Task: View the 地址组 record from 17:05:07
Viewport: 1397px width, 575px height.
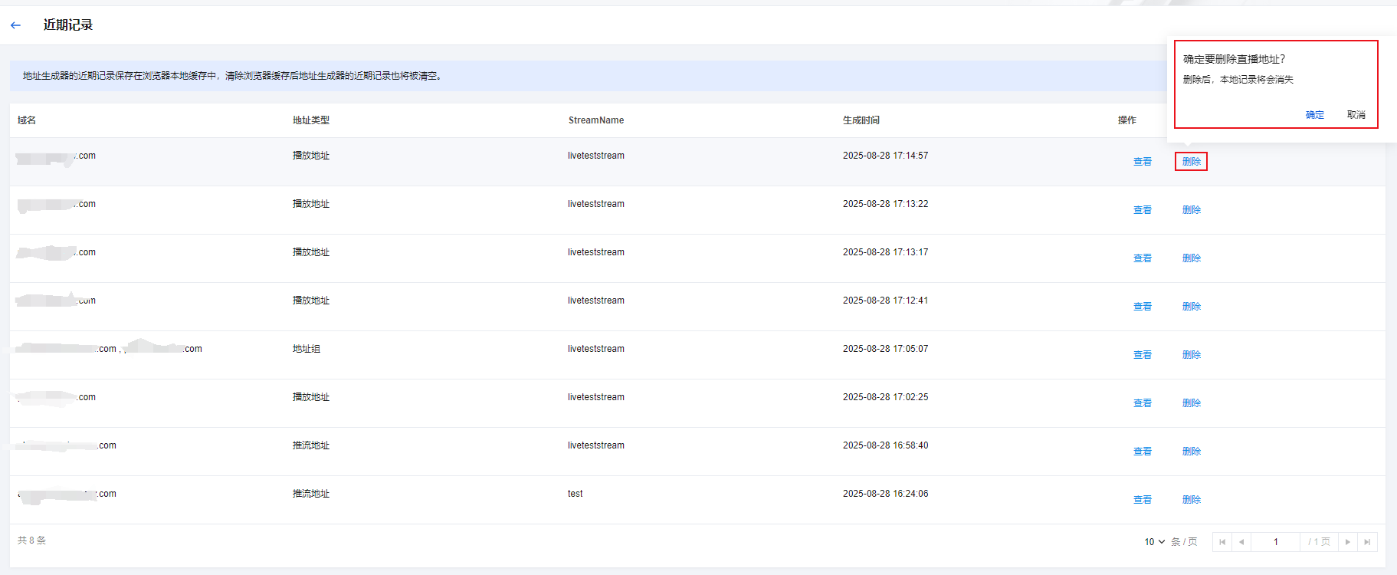Action: click(x=1142, y=355)
